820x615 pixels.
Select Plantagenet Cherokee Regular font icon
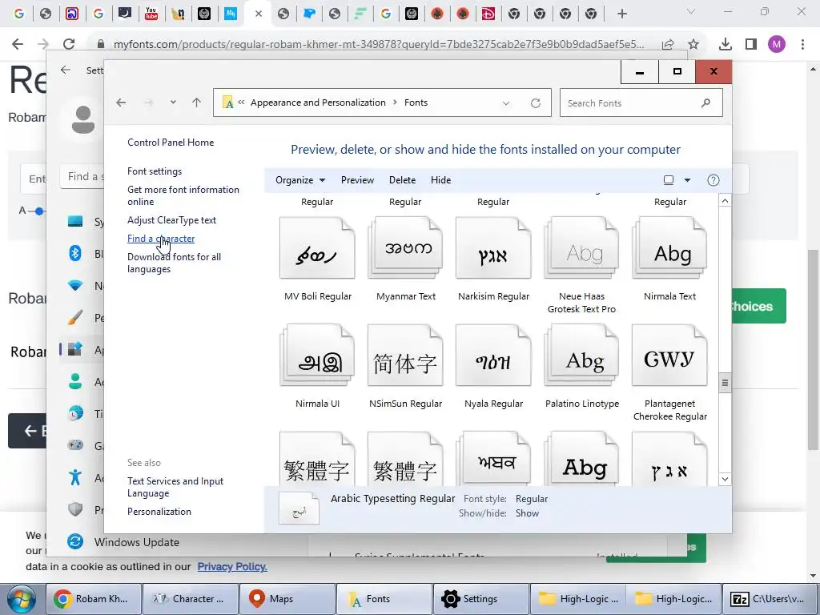click(670, 356)
